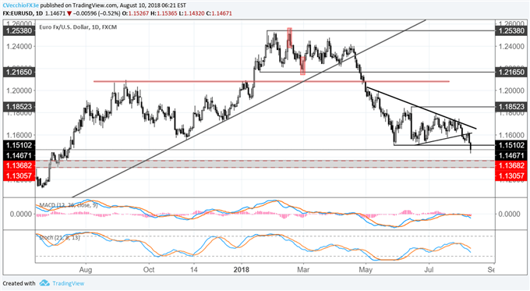Click the TradingView cloud logo icon

pyautogui.click(x=44, y=283)
